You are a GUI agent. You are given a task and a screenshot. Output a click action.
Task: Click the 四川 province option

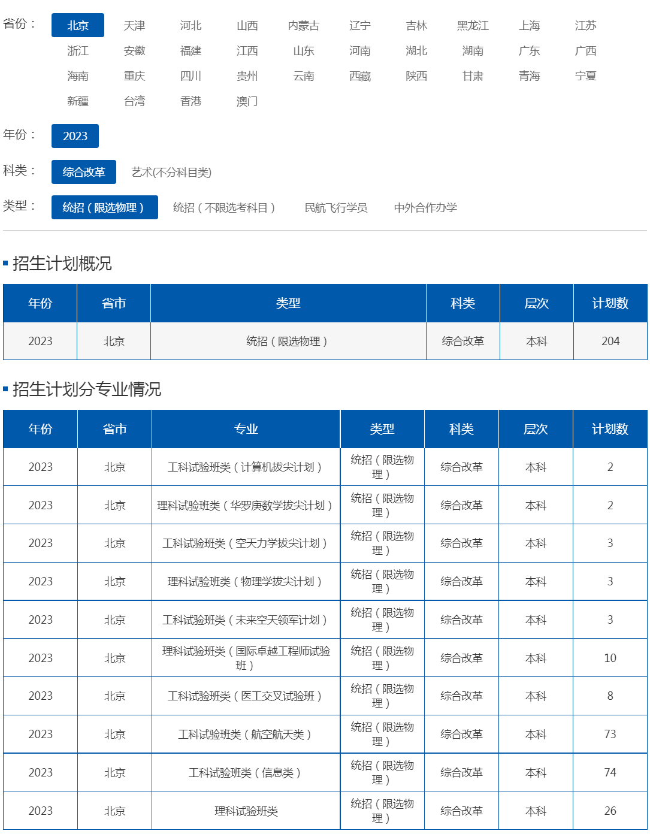[x=191, y=75]
